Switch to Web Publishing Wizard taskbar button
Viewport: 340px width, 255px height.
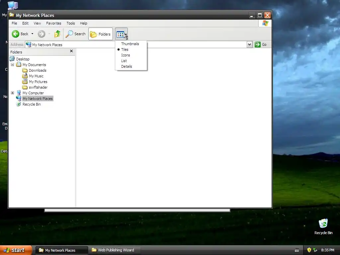tap(115, 250)
